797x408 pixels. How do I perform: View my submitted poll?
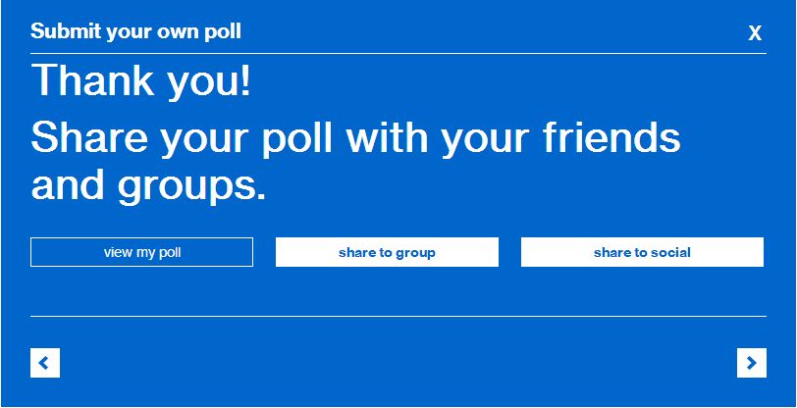141,252
